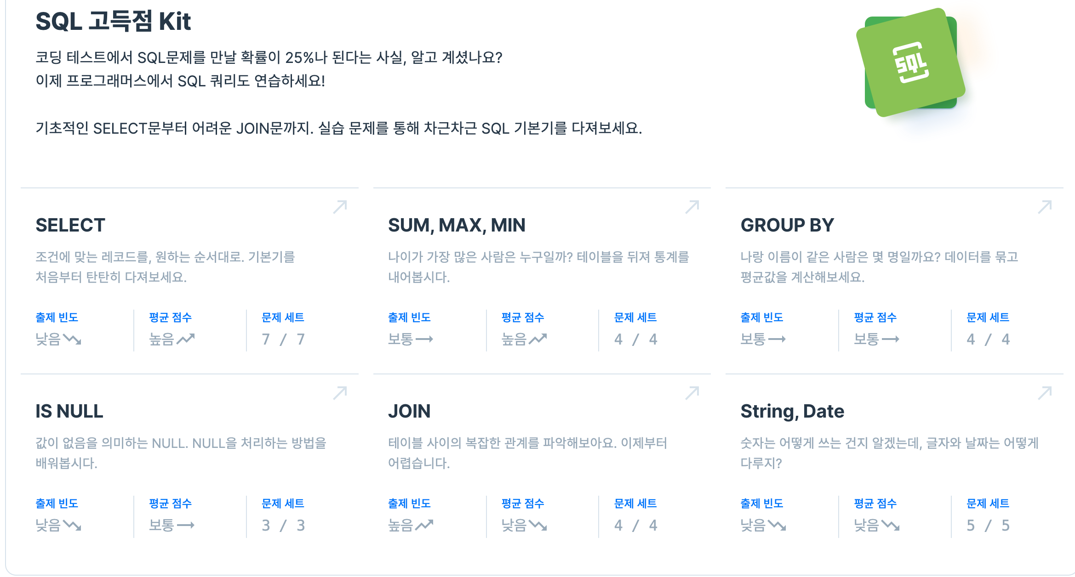Click the upward trend icon under JOIN 출제 빈도
The image size is (1075, 577).
point(424,525)
